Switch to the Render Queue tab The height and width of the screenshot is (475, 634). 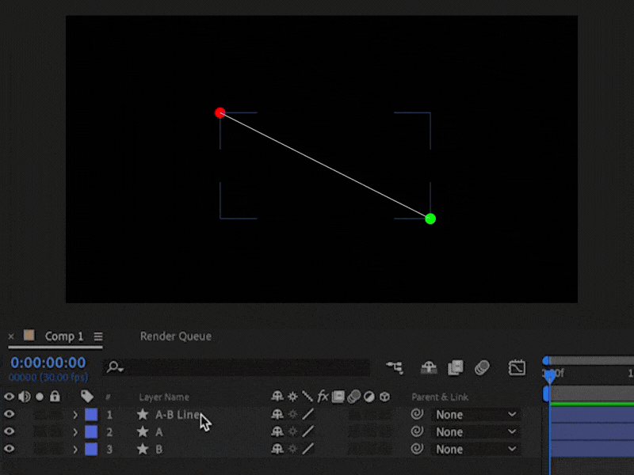(175, 336)
